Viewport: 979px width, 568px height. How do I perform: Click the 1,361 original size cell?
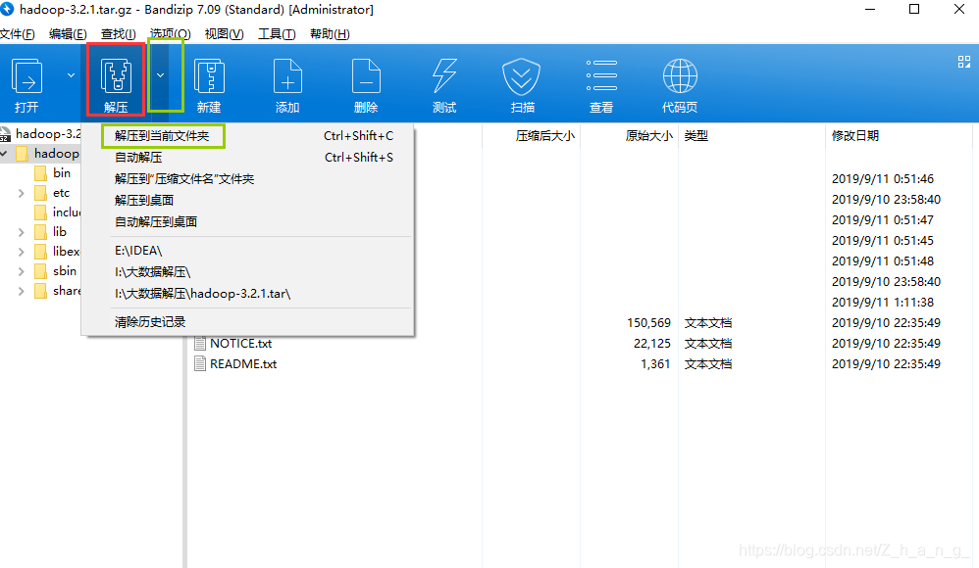click(x=655, y=364)
